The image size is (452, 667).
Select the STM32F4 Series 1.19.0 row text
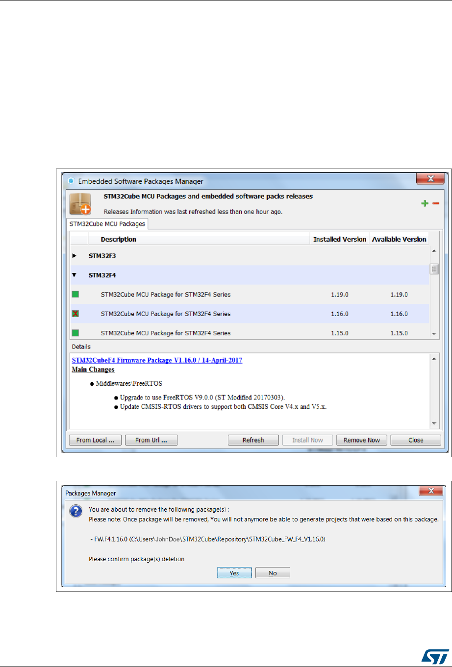166,295
